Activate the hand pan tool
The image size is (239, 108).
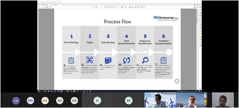108,7
